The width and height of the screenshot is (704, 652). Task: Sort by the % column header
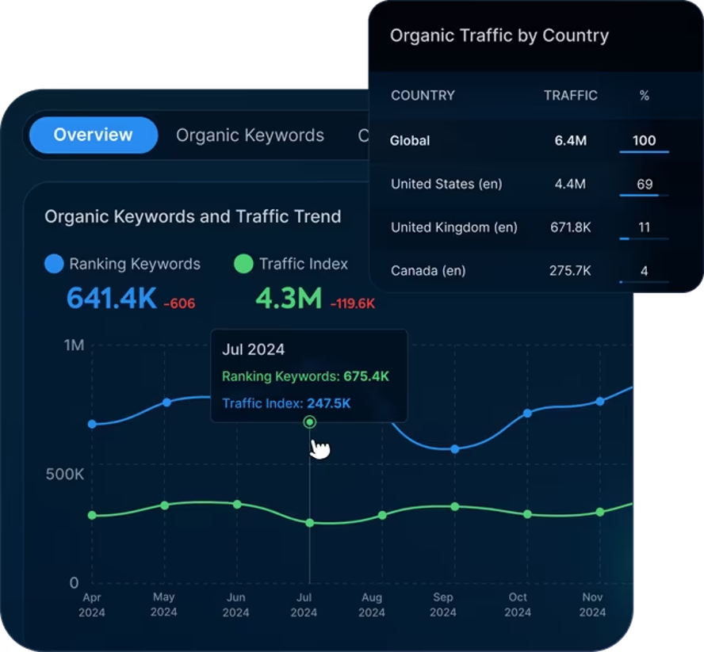tap(645, 96)
